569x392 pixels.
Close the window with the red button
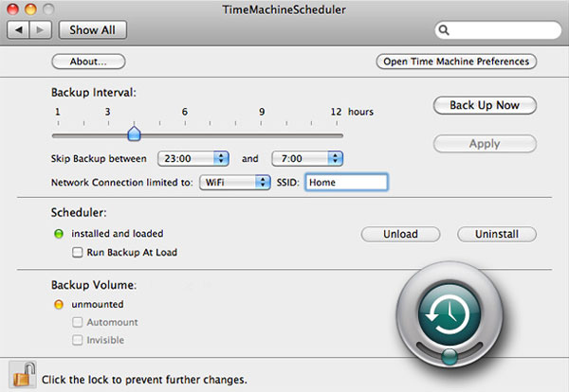pyautogui.click(x=12, y=9)
